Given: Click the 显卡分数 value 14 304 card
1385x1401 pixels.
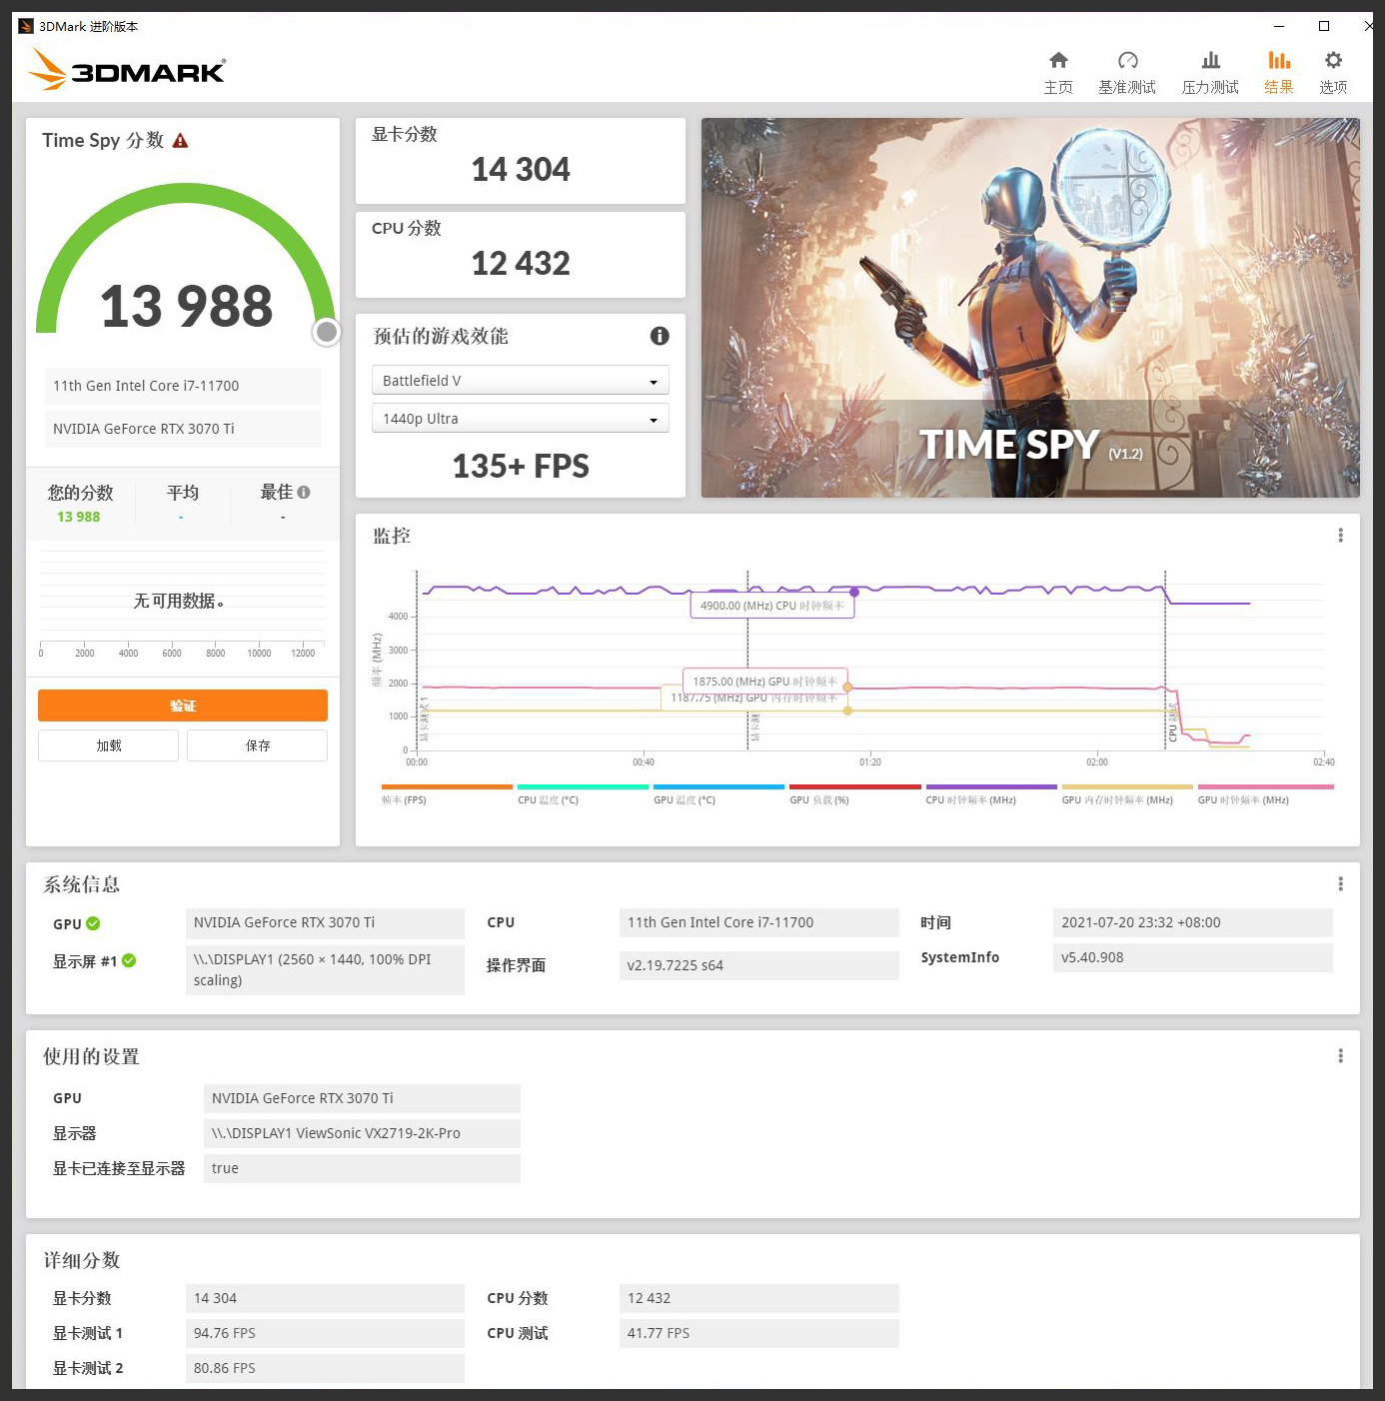Looking at the screenshot, I should [x=521, y=161].
